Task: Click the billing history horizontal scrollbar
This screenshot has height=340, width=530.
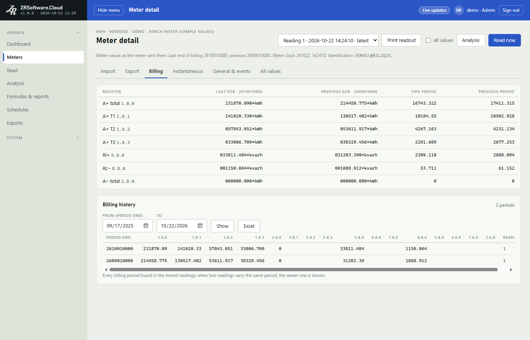Action: pyautogui.click(x=303, y=270)
